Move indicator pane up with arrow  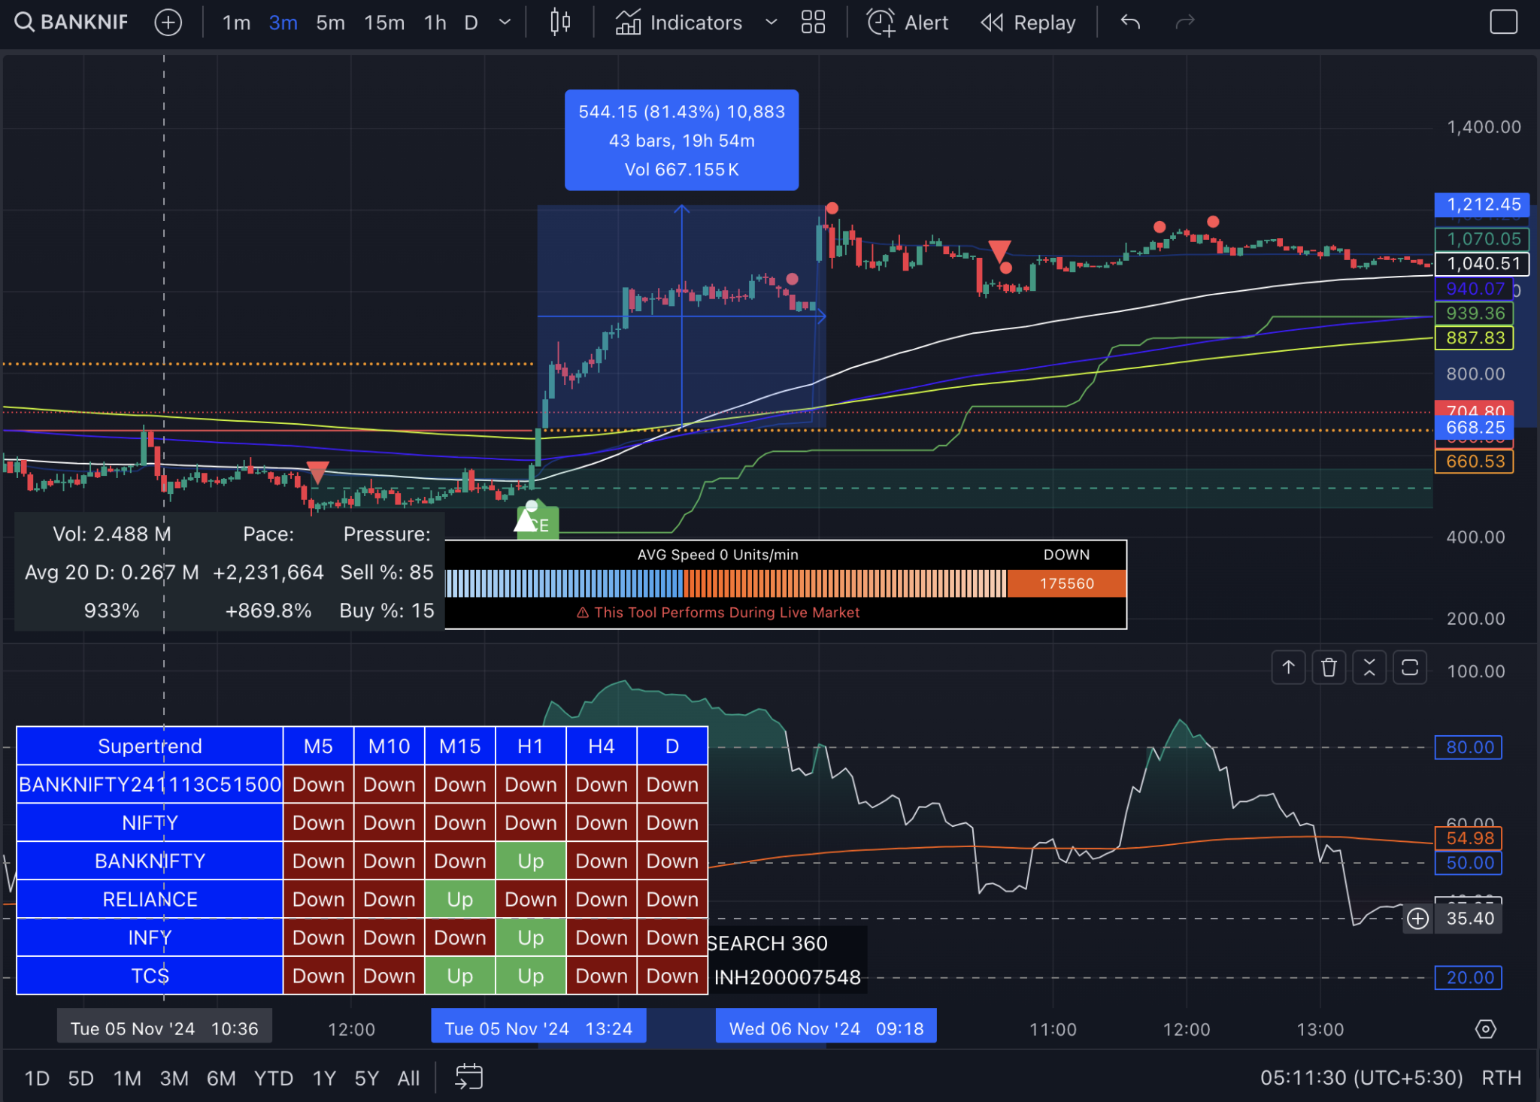point(1288,668)
